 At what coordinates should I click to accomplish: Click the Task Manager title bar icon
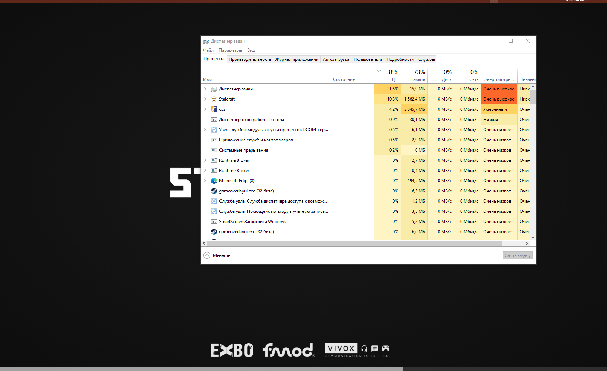point(206,41)
